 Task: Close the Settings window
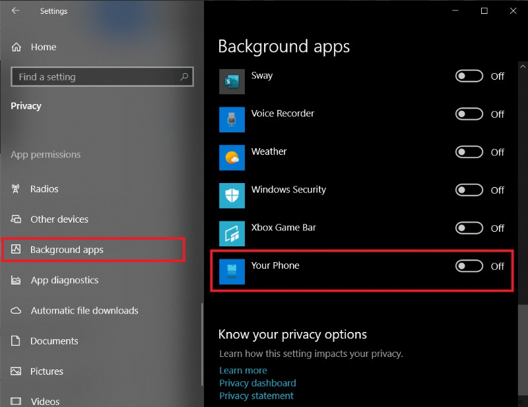513,11
